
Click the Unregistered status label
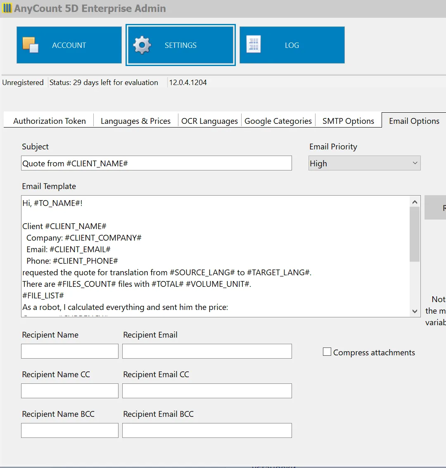[23, 83]
